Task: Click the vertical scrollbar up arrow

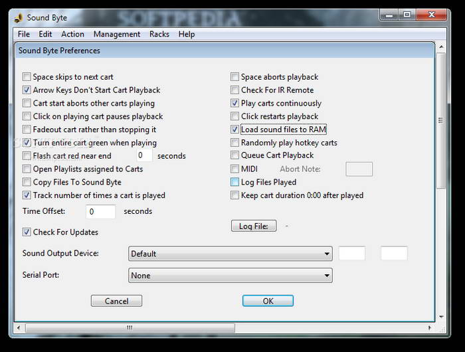Action: point(441,47)
